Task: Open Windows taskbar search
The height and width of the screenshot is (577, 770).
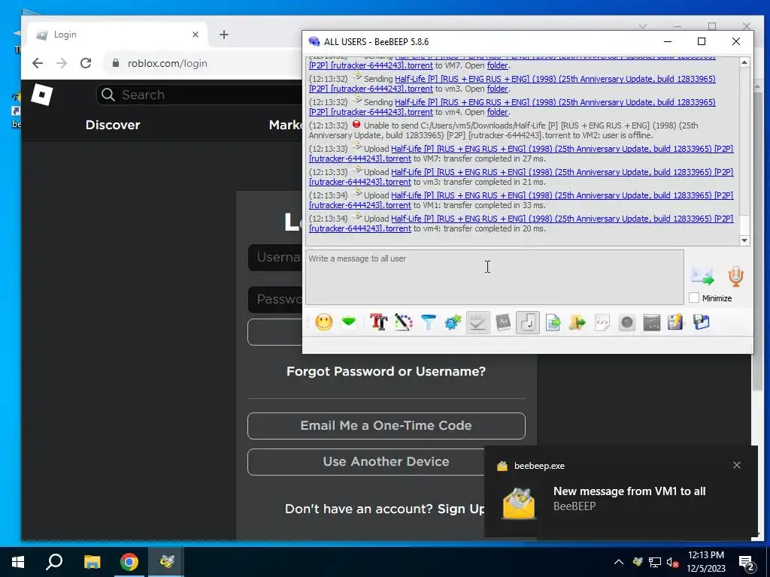Action: [54, 562]
